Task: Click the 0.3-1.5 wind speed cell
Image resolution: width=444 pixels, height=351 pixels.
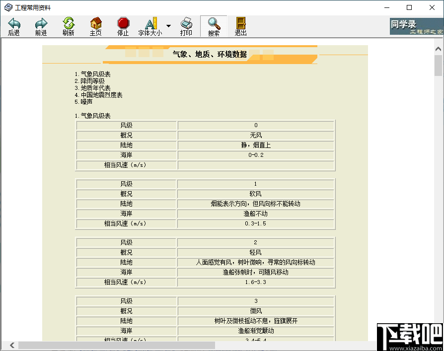Action: [256, 223]
